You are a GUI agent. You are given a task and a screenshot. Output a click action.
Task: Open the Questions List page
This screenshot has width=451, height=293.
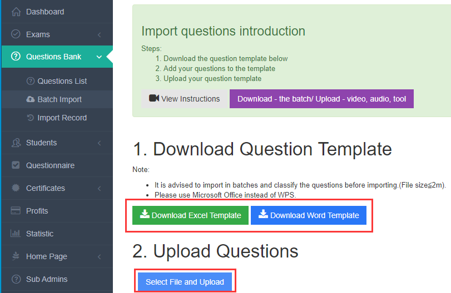(x=57, y=81)
